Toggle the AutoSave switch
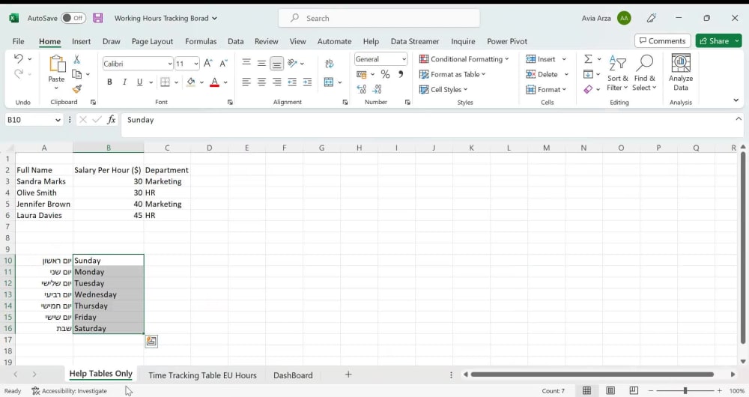Image resolution: width=749 pixels, height=397 pixels. (x=73, y=18)
